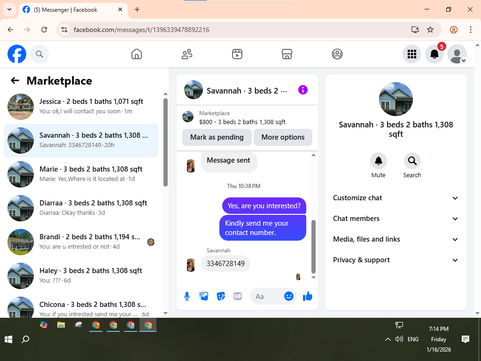This screenshot has width=481, height=361.
Task: Open the Jessica 2 beds conversation
Action: coord(81,107)
